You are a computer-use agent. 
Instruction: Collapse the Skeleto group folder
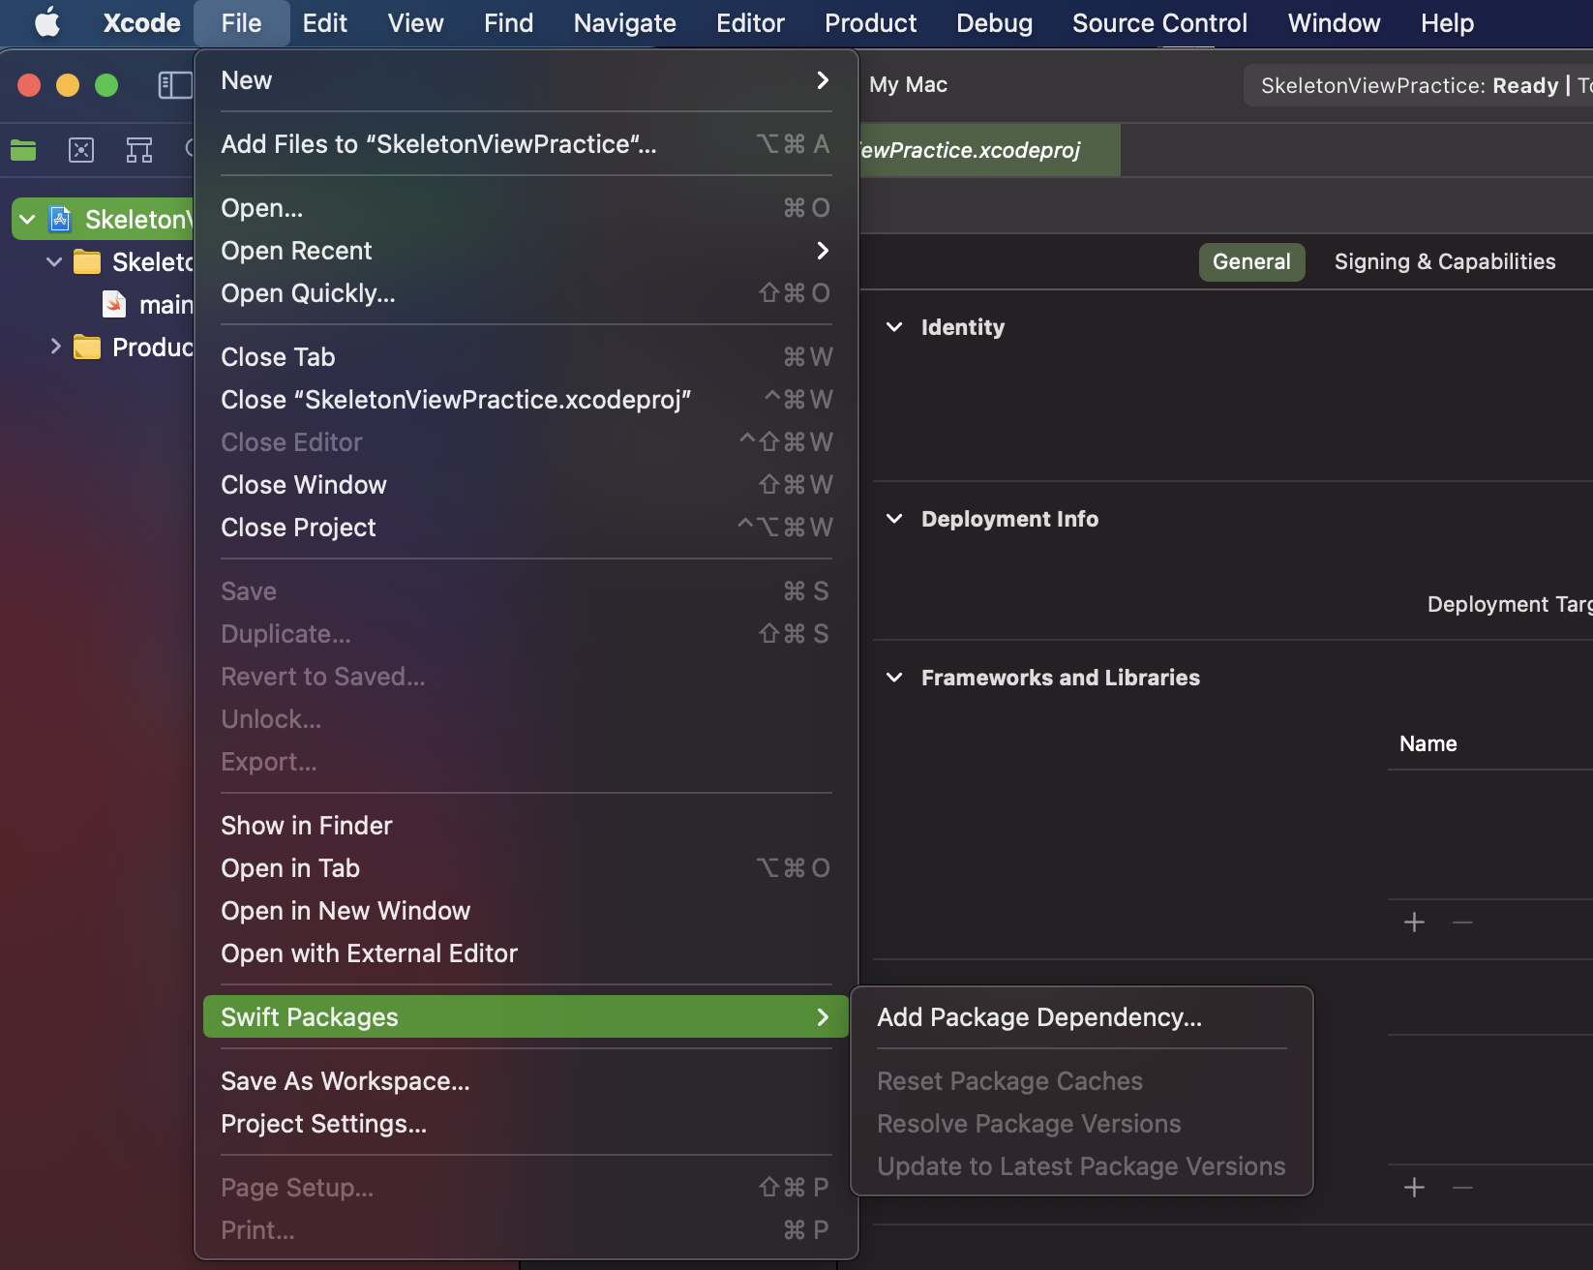pos(55,261)
